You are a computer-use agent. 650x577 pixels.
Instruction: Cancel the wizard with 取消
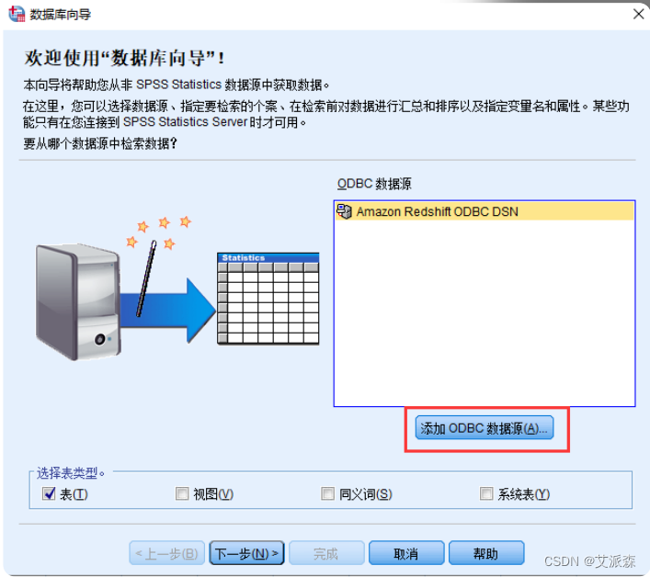point(406,553)
